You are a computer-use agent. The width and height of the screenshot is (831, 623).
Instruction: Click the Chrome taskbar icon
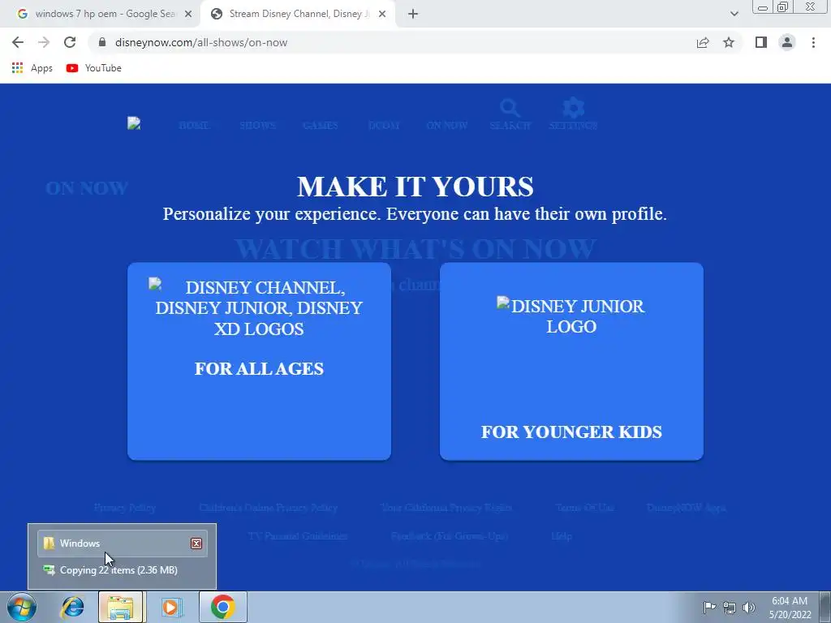click(223, 607)
